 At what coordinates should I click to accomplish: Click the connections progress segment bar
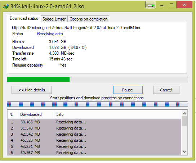pyautogui.click(x=97, y=104)
